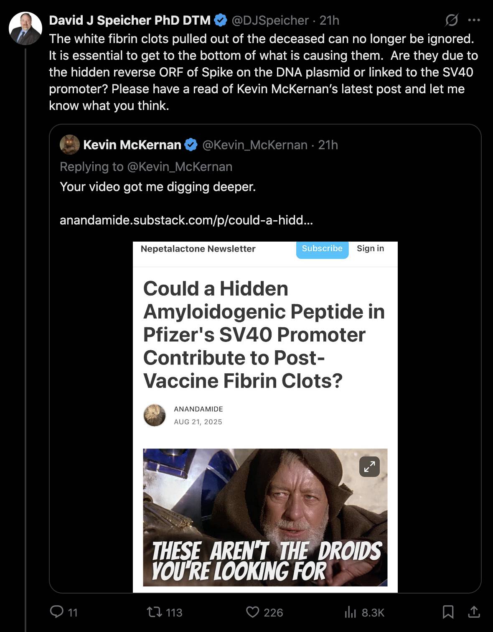Click the reply comment icon
Image resolution: width=493 pixels, height=632 pixels.
57,612
